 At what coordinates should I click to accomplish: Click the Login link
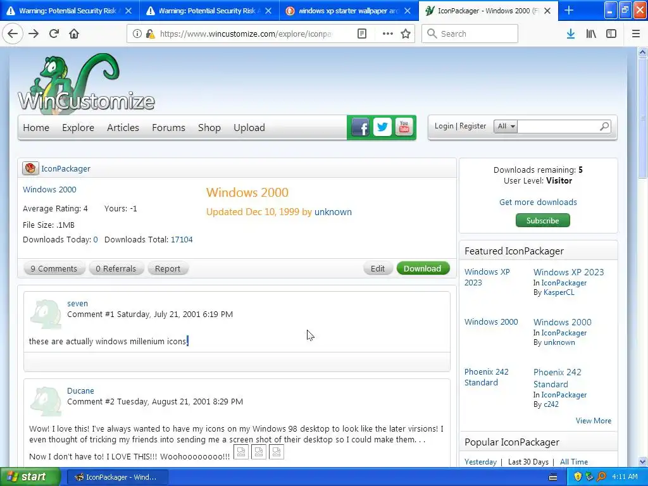click(x=444, y=126)
